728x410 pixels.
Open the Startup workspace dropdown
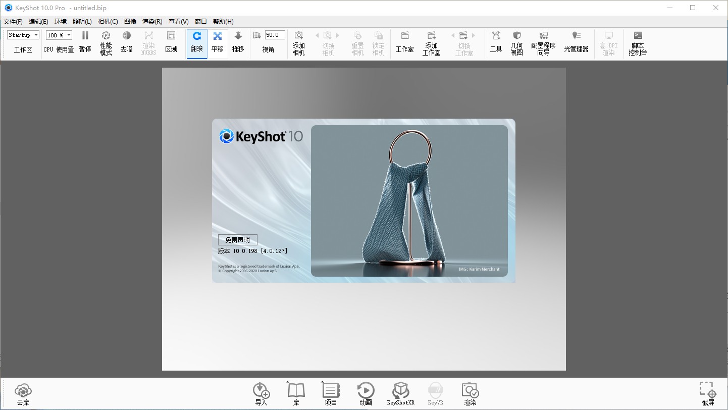23,35
